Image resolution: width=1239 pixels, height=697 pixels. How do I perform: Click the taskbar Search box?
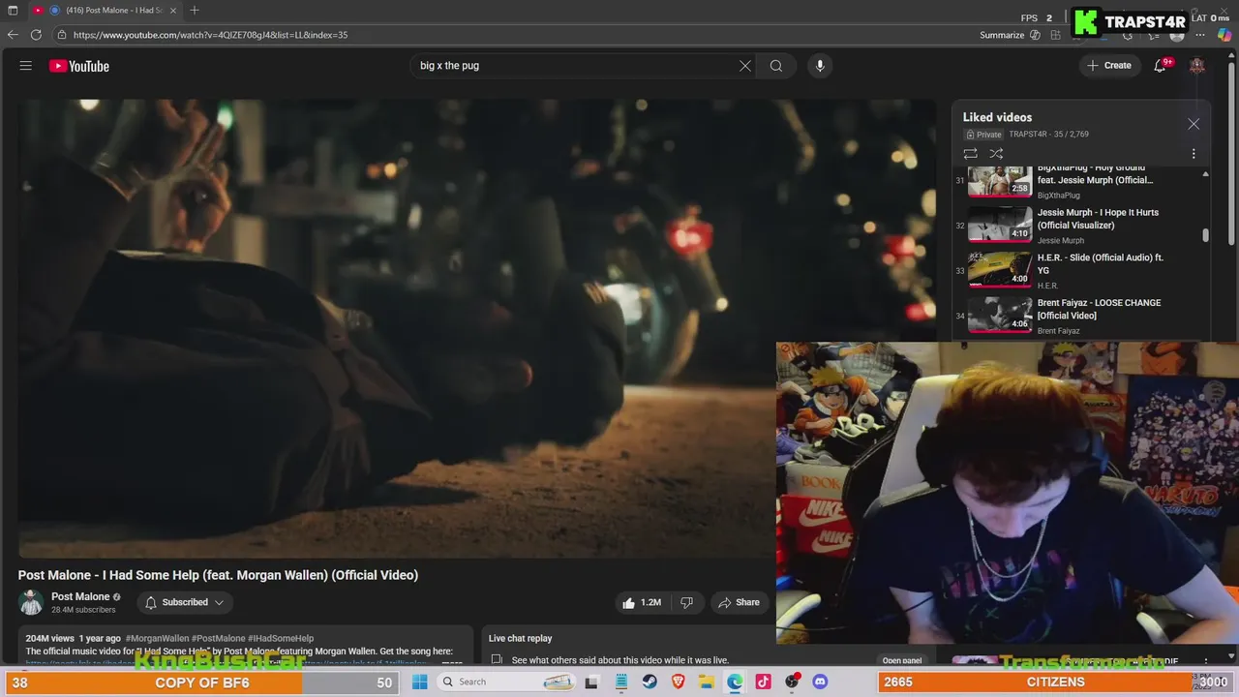[x=505, y=682]
